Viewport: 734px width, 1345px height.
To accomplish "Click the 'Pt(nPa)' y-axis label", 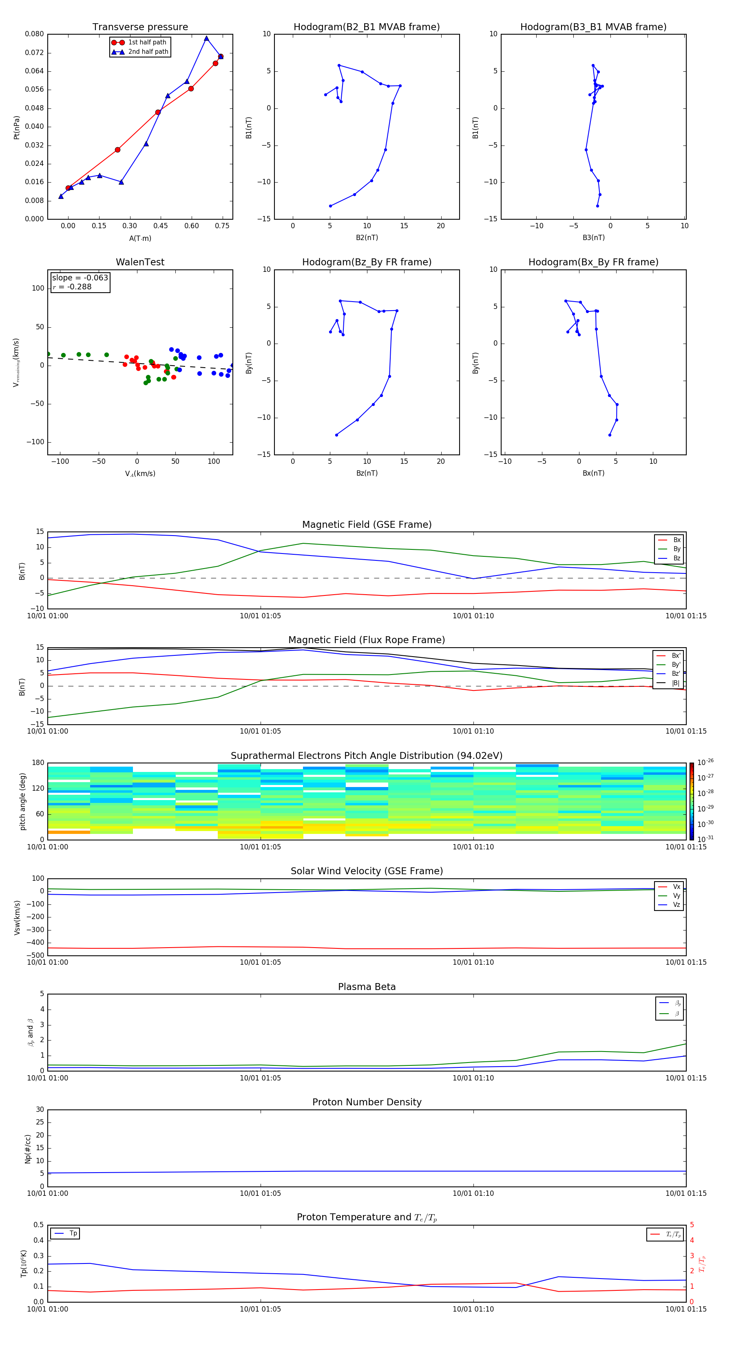I will pyautogui.click(x=17, y=128).
